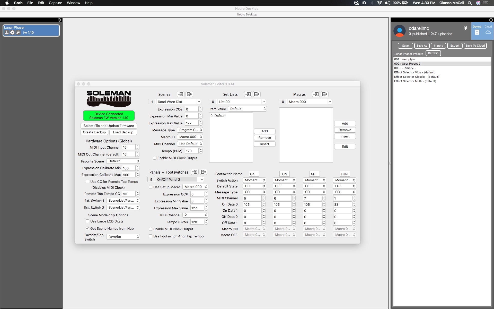Open the Favorite Scene dropdown
Image resolution: width=494 pixels, height=309 pixels.
click(x=123, y=161)
